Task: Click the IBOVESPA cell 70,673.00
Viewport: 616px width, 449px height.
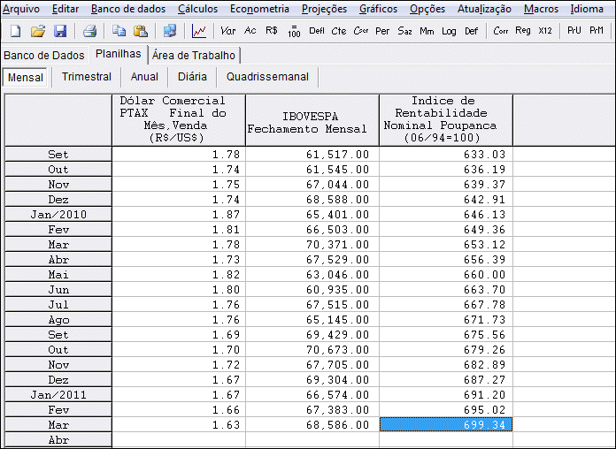Action: tap(312, 350)
